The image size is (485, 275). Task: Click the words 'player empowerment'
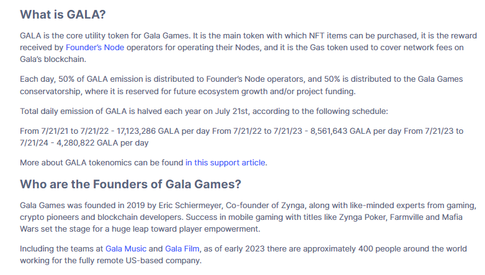[223, 229]
